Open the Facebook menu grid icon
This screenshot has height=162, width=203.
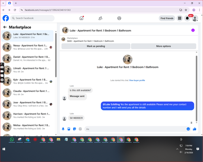pyautogui.click(x=179, y=18)
